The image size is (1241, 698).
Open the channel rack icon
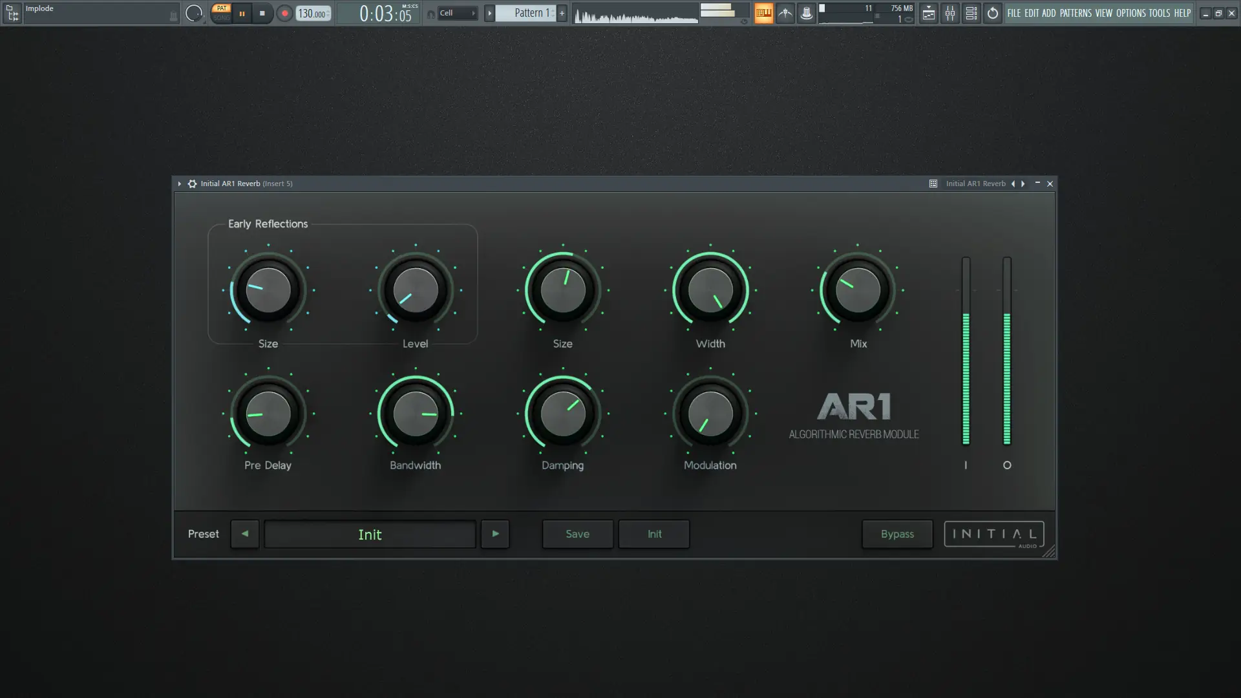tap(971, 13)
